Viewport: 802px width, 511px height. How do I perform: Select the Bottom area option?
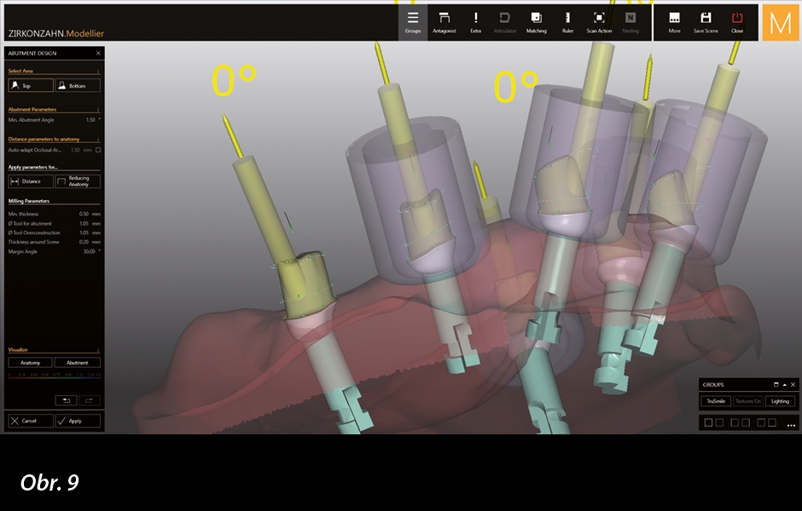point(78,86)
